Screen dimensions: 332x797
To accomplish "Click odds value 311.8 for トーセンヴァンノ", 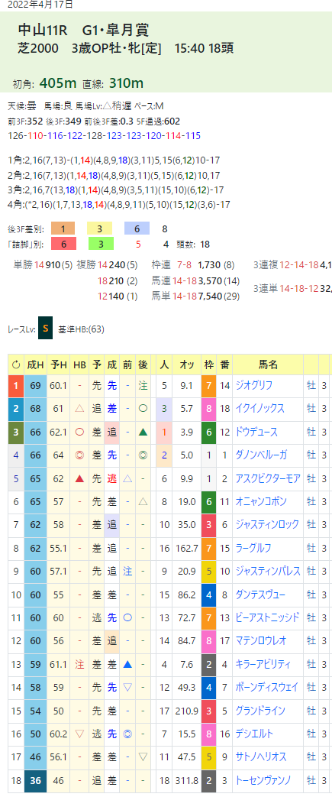I will [187, 779].
